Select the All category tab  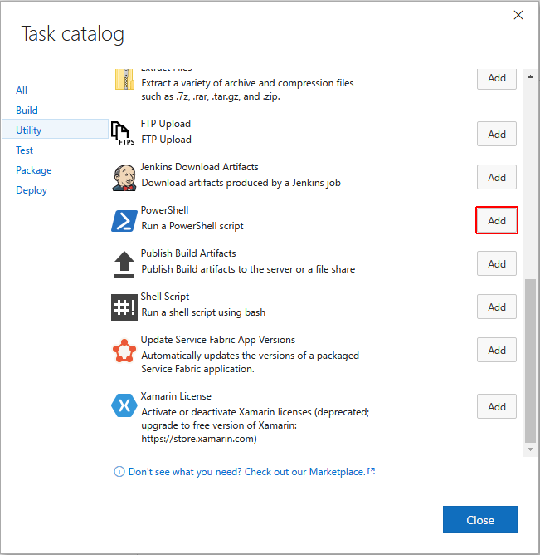click(x=22, y=91)
